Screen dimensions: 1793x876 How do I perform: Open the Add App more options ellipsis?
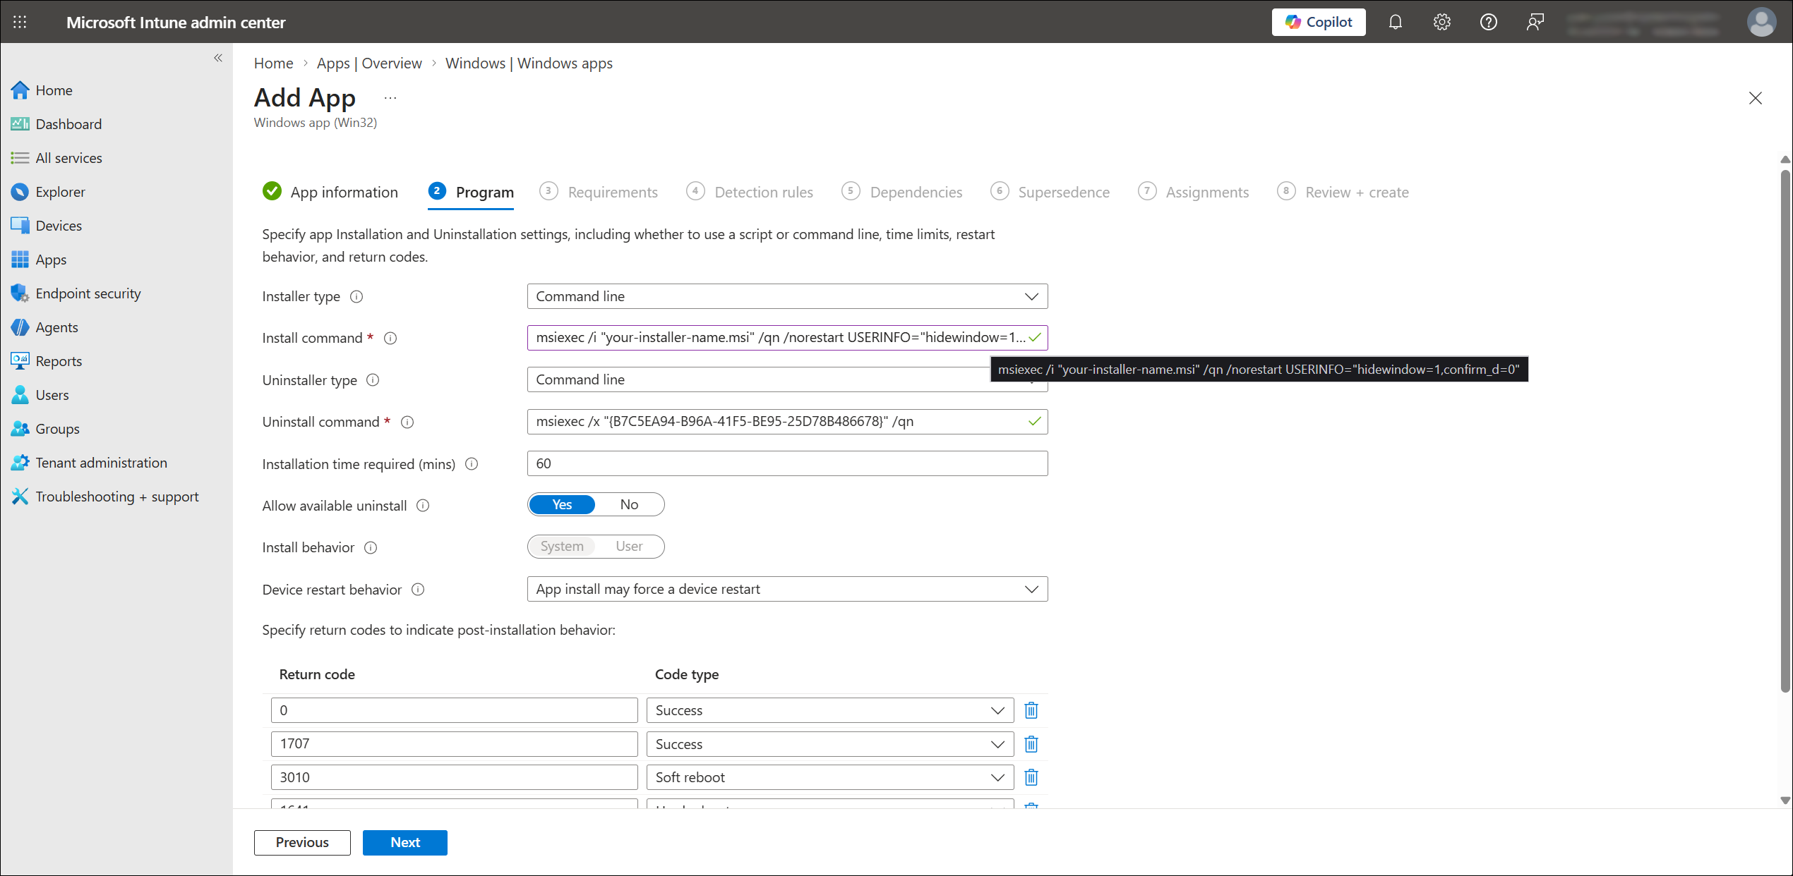point(390,98)
